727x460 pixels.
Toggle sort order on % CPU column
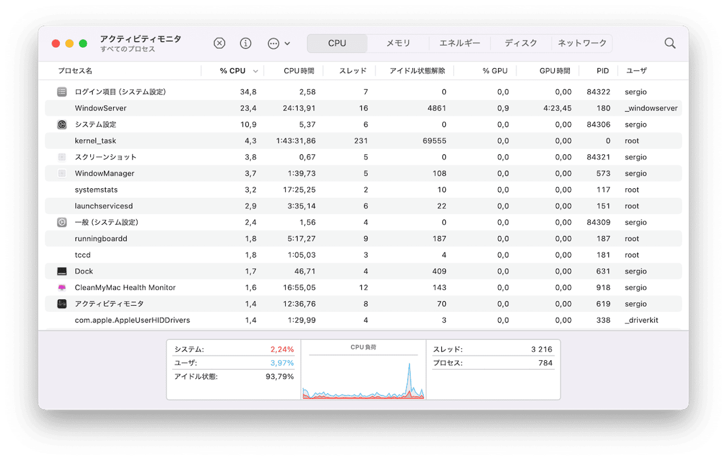(233, 70)
